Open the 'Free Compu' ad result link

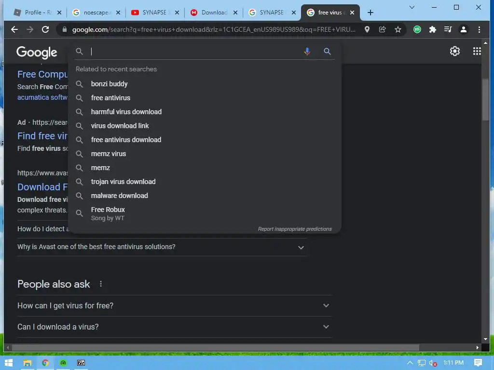click(x=42, y=74)
